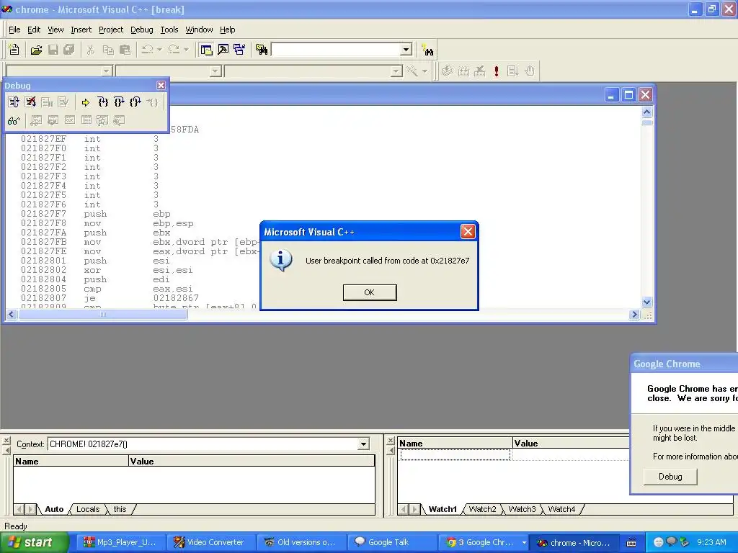Toggle the Disassembly view in Debug toolbar
738x553 pixels.
tap(119, 121)
